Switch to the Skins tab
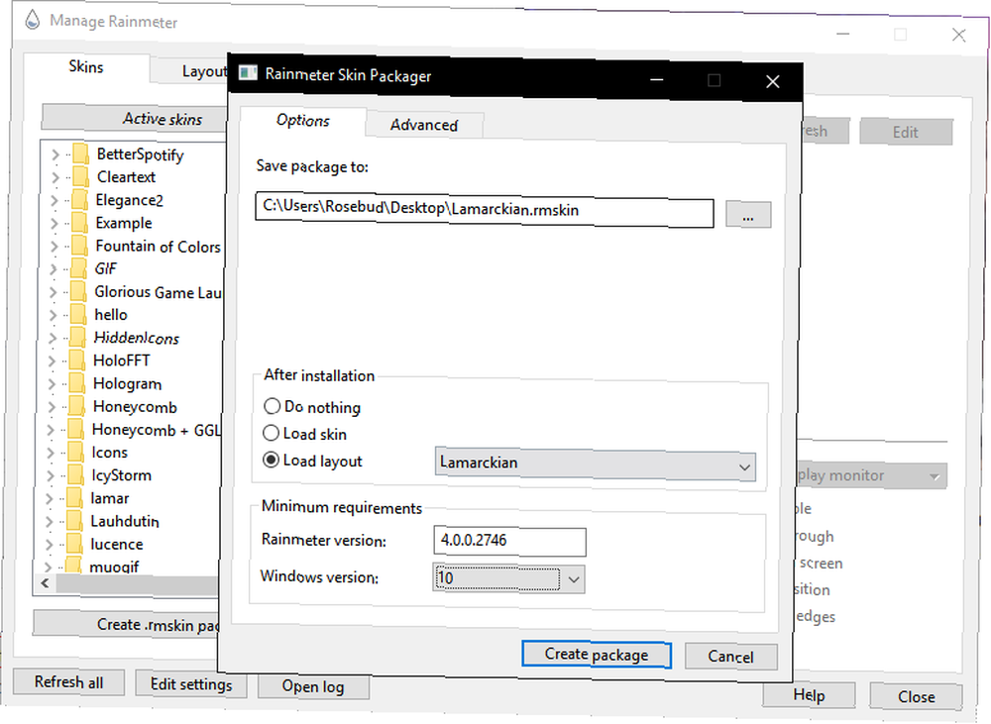The image size is (991, 724). click(x=86, y=67)
